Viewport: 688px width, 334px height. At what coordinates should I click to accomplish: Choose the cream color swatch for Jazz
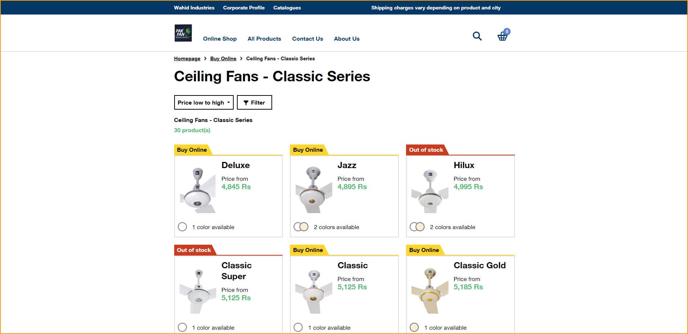click(304, 227)
